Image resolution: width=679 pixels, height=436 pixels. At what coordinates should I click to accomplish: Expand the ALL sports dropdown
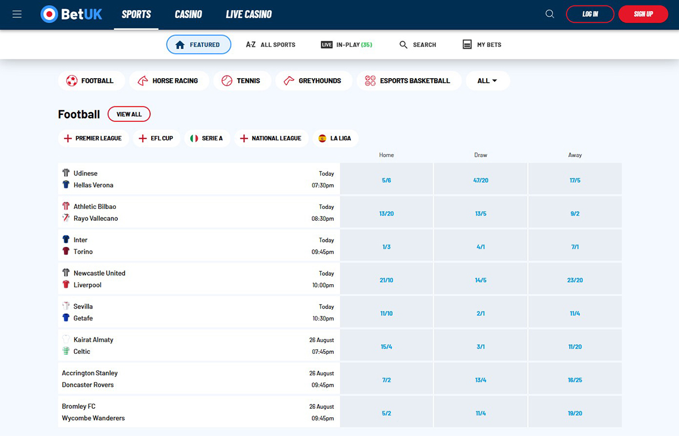coord(487,81)
